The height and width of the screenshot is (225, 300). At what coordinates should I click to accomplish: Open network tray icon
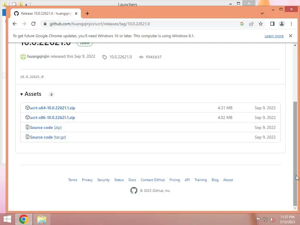click(265, 219)
